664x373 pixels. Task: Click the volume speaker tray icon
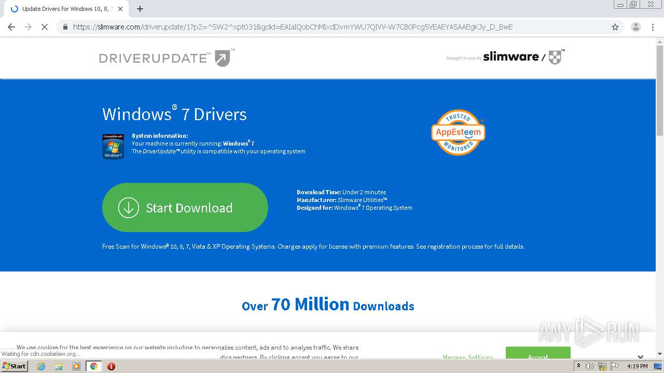pyautogui.click(x=590, y=366)
